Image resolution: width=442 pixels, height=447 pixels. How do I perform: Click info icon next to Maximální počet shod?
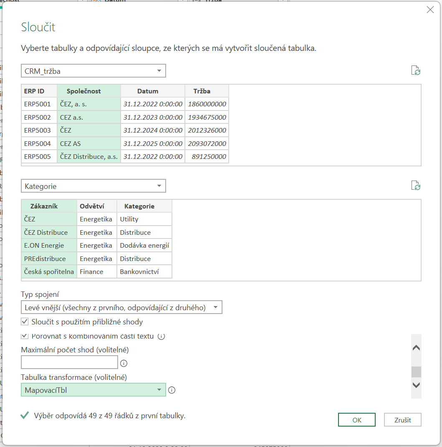(x=124, y=363)
